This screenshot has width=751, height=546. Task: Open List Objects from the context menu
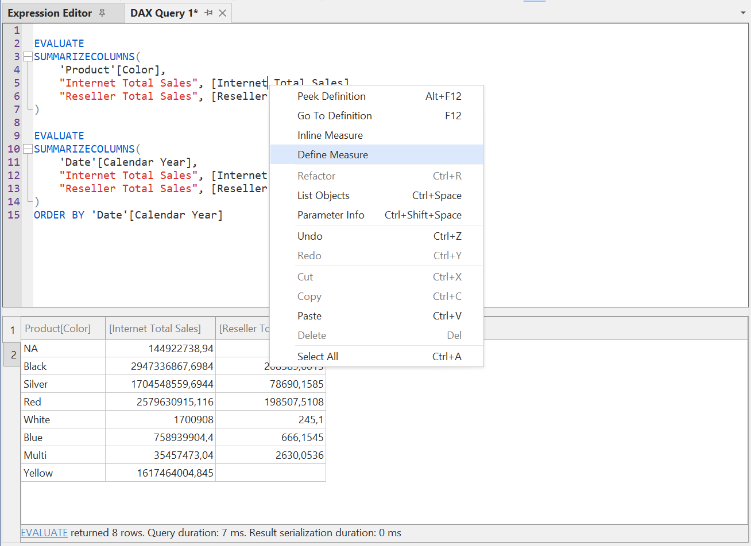click(x=323, y=195)
